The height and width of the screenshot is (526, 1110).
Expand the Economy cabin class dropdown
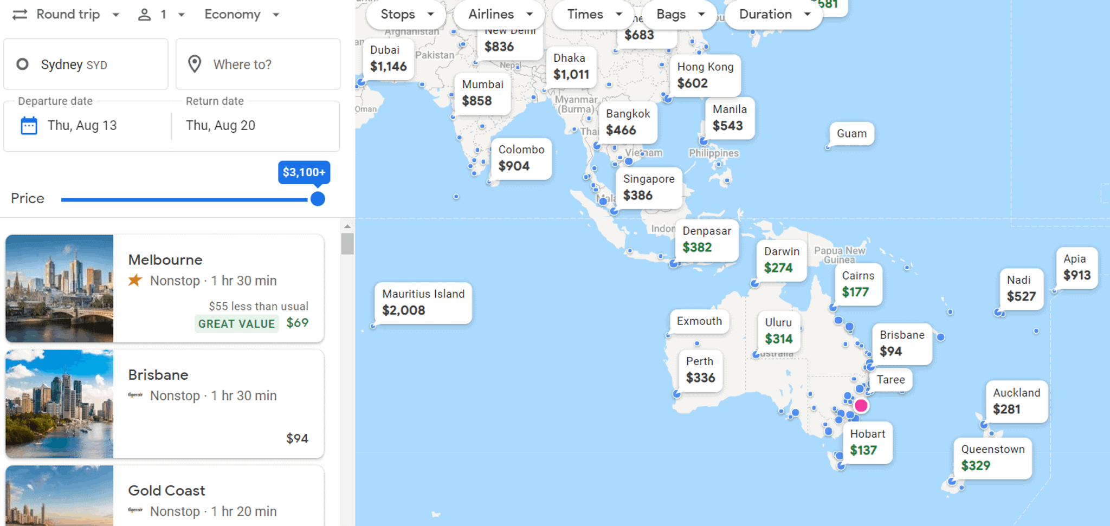240,15
